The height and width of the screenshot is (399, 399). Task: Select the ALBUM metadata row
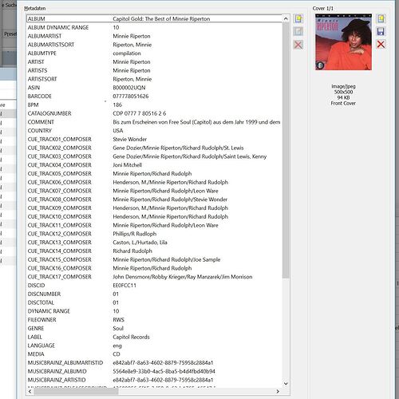coord(154,18)
